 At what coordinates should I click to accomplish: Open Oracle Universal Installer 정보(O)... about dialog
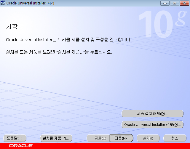(x=152, y=124)
